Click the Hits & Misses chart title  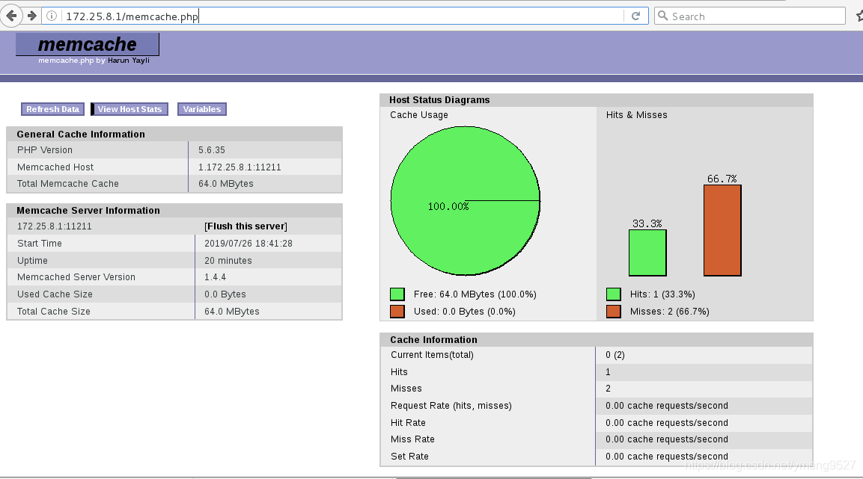[x=636, y=115]
